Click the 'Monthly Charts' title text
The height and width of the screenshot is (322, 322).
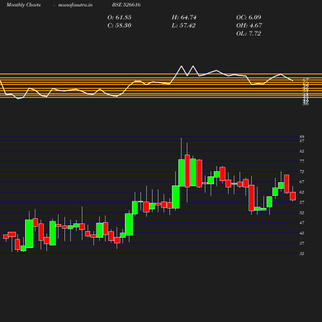tap(24, 5)
